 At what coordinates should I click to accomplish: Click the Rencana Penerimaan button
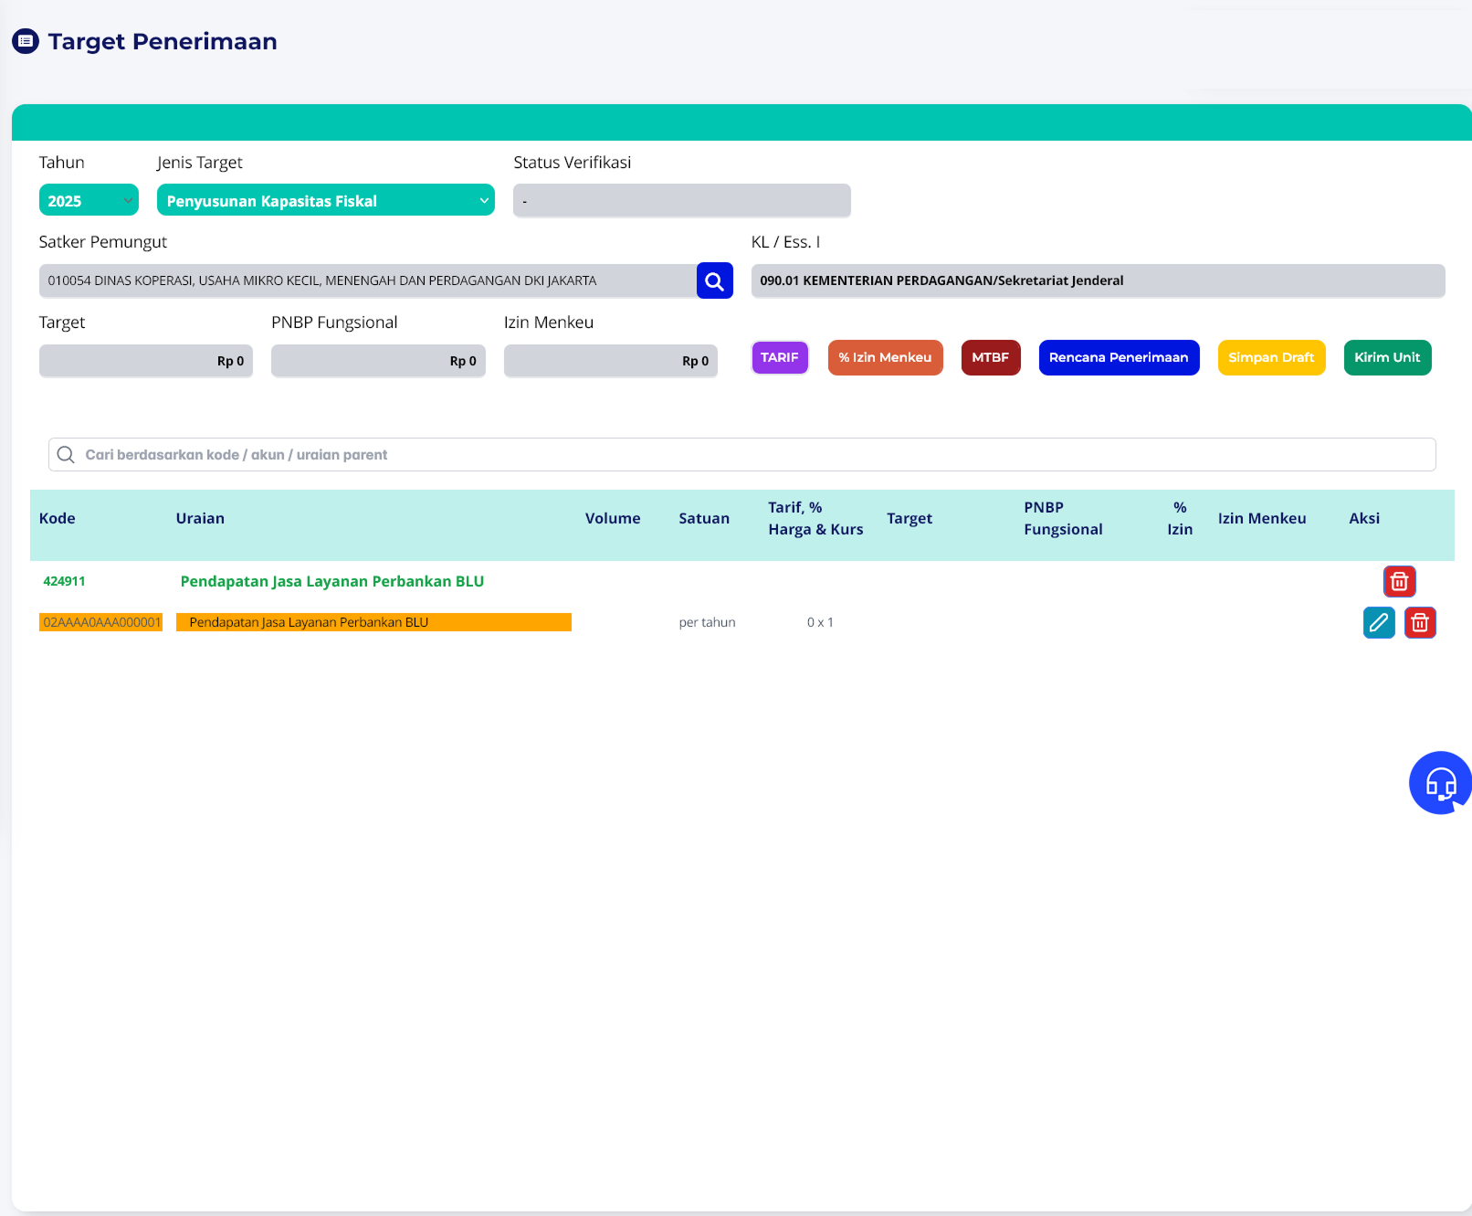click(x=1118, y=358)
